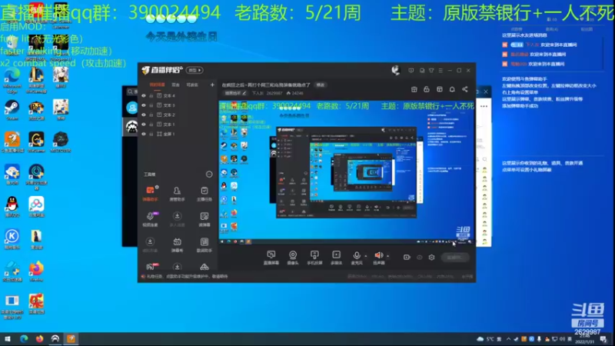Click Firefox in the taskbar
615x346 pixels.
40,339
